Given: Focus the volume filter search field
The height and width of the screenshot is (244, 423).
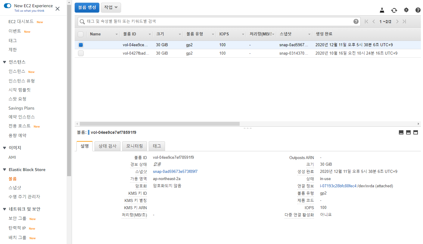Looking at the screenshot, I should (219, 22).
